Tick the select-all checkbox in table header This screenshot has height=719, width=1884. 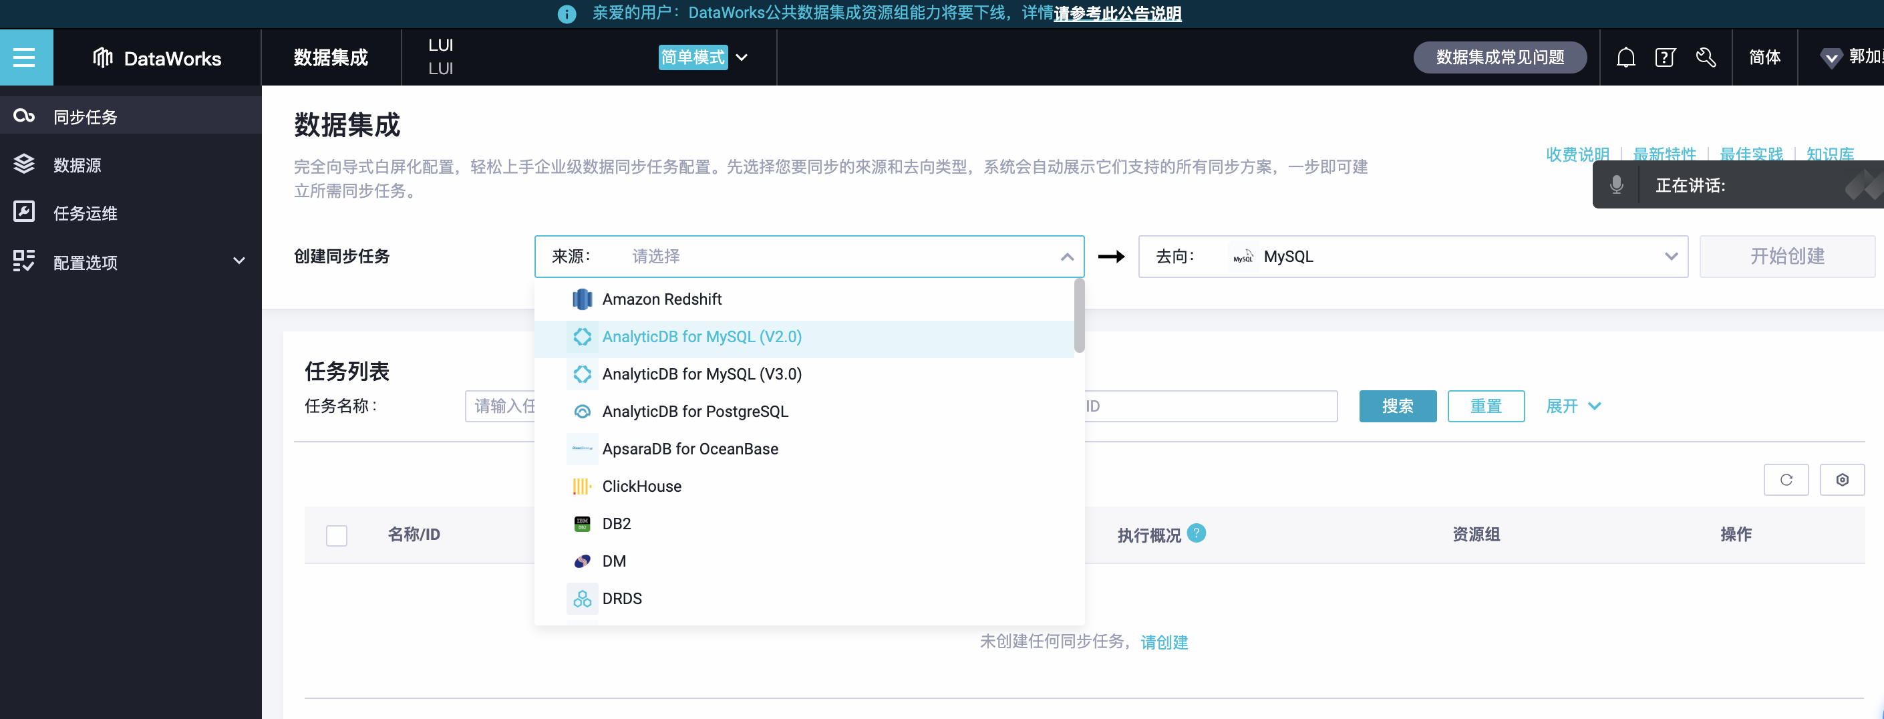pos(337,535)
